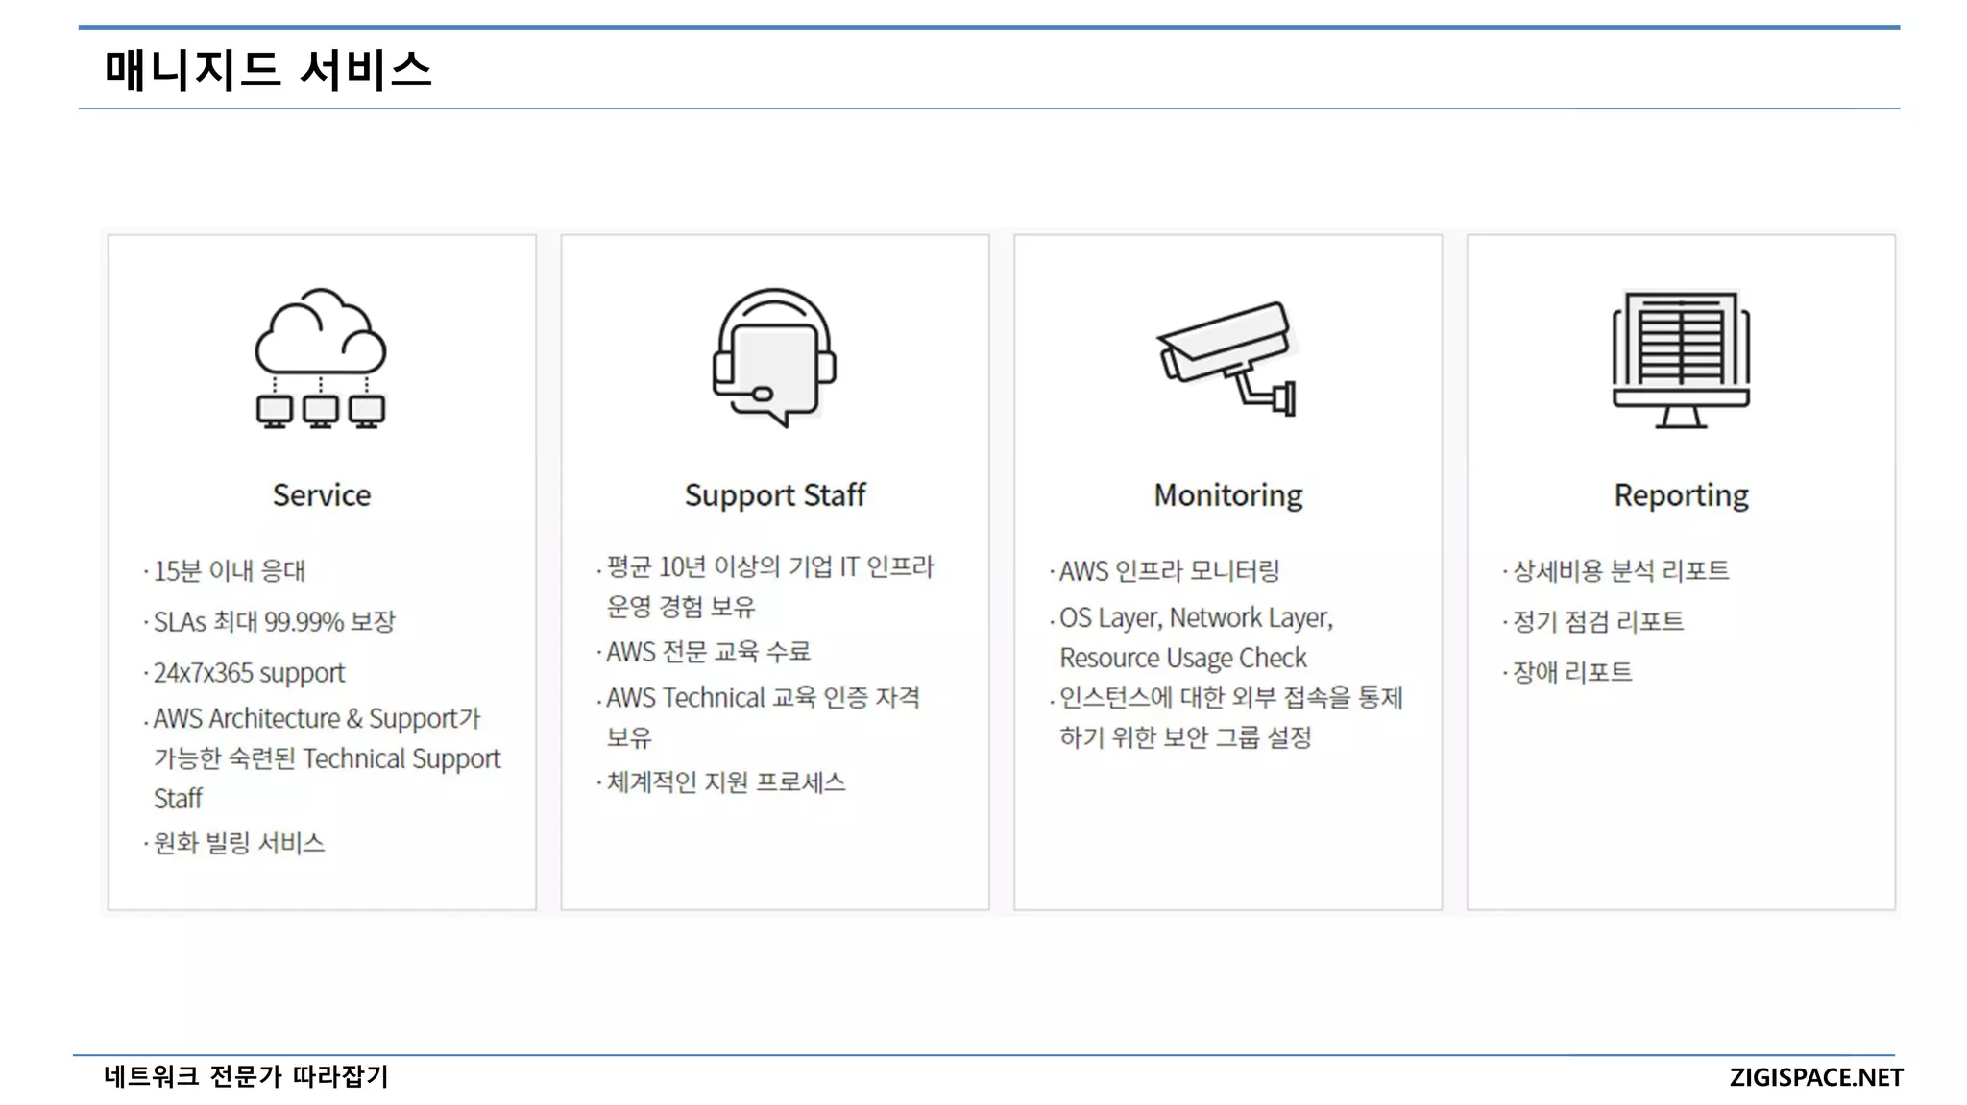Click the 15분 이내 응대 bullet
Screen dimensions: 1967x1105
[230, 571]
